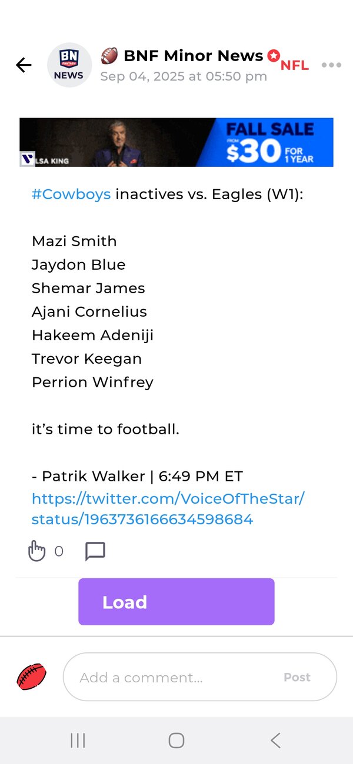Tap the football emoji beside the title
Image resolution: width=353 pixels, height=764 pixels.
pos(109,56)
